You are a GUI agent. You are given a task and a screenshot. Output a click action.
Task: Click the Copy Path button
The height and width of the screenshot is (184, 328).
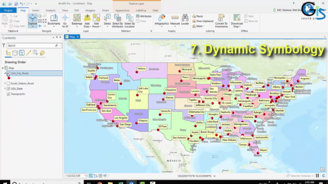17,26
